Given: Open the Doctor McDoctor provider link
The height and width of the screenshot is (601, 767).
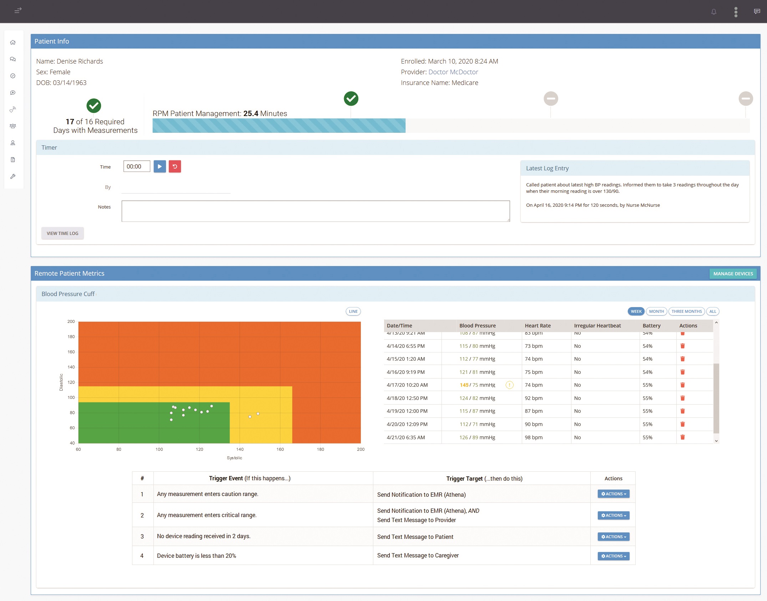Looking at the screenshot, I should coord(453,72).
